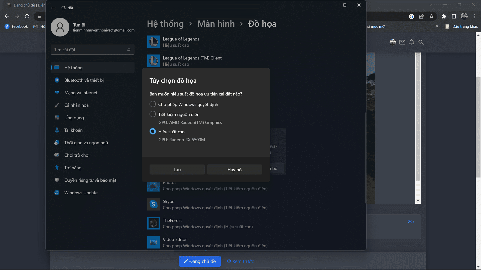
Task: Expand the bookmarks overflow chevron
Action: tap(437, 26)
